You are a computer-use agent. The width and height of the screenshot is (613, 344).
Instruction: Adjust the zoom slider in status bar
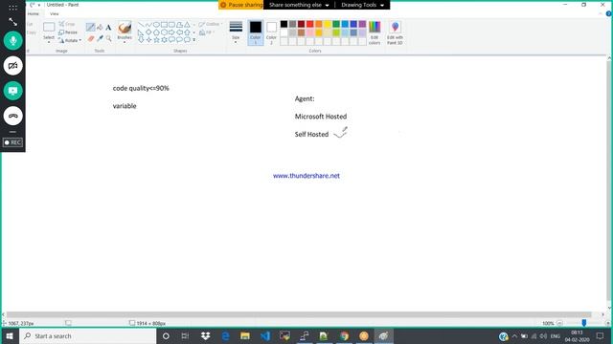click(583, 323)
